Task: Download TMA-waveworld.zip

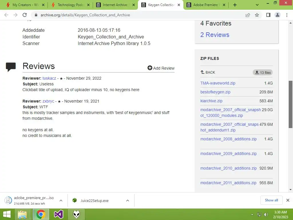Action: point(218,83)
